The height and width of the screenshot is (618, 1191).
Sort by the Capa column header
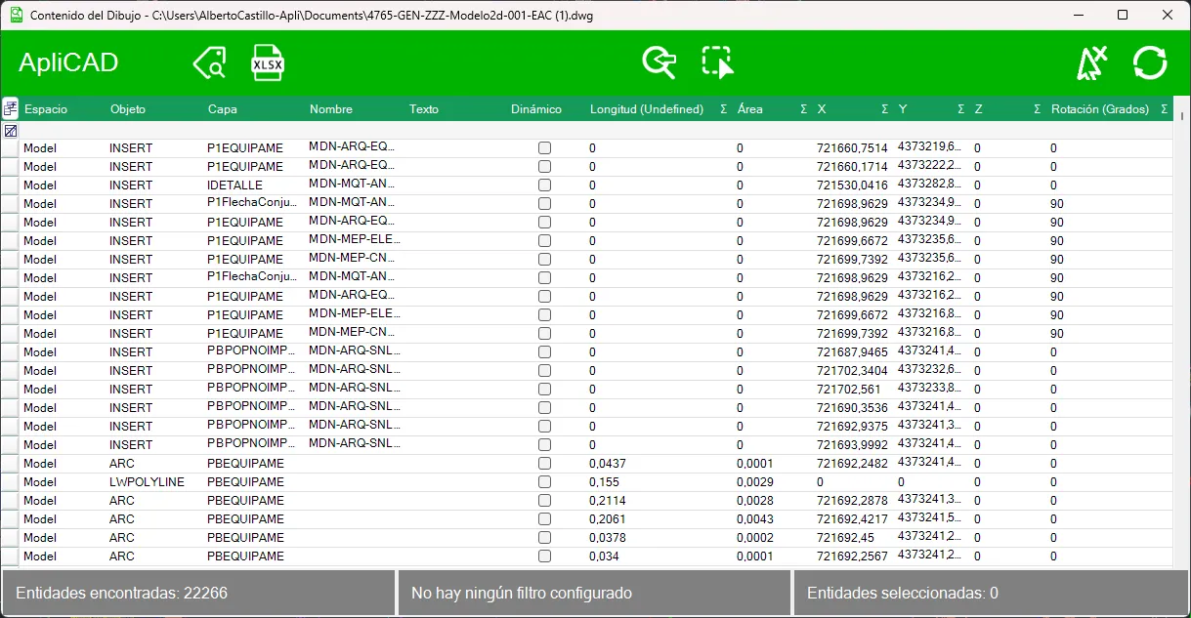pyautogui.click(x=223, y=109)
